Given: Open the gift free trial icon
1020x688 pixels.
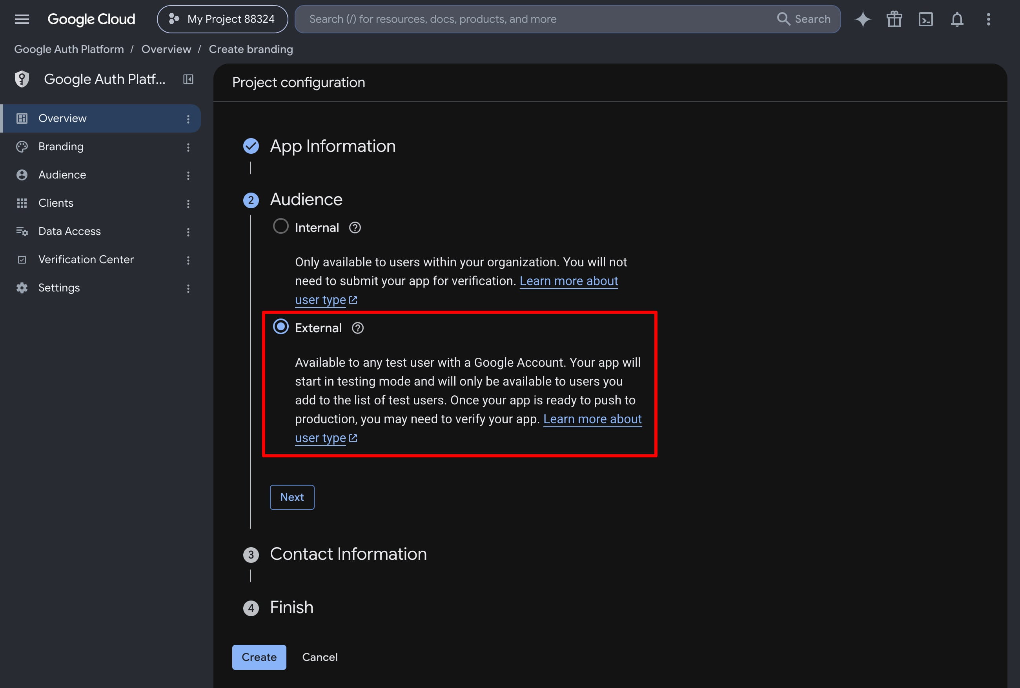Looking at the screenshot, I should 894,19.
